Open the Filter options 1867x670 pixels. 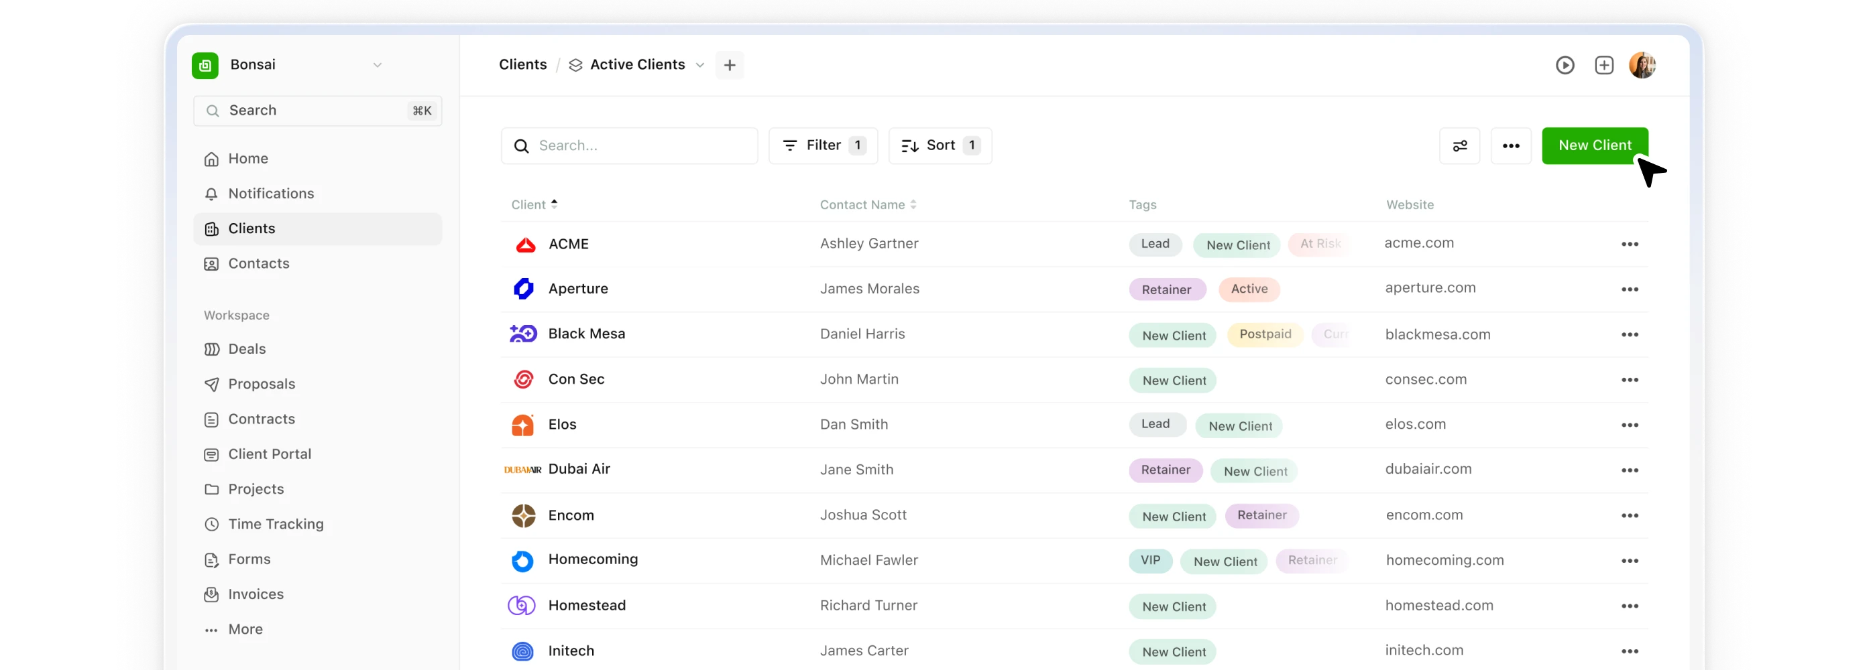[824, 145]
